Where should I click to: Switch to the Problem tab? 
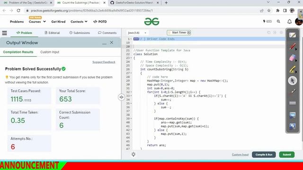pos(24,33)
